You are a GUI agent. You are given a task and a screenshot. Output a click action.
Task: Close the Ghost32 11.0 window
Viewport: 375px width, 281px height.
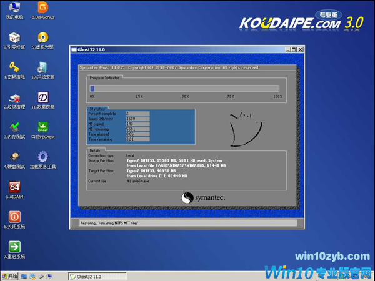(301, 49)
